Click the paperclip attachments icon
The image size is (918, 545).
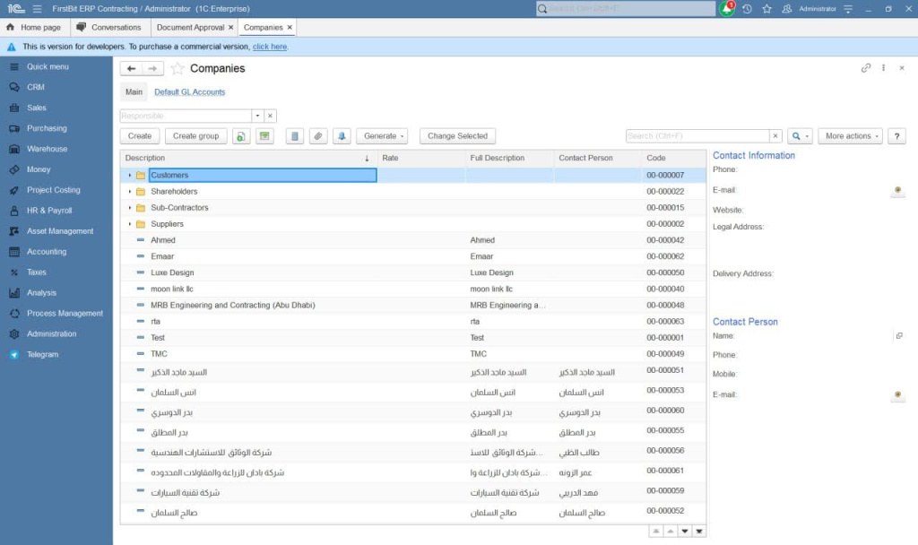[x=318, y=136]
